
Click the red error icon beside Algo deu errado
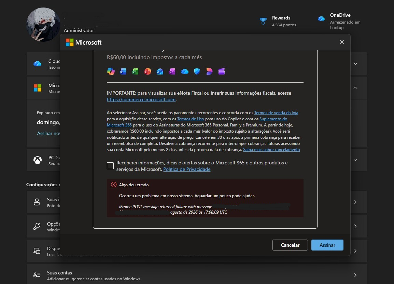pos(114,185)
